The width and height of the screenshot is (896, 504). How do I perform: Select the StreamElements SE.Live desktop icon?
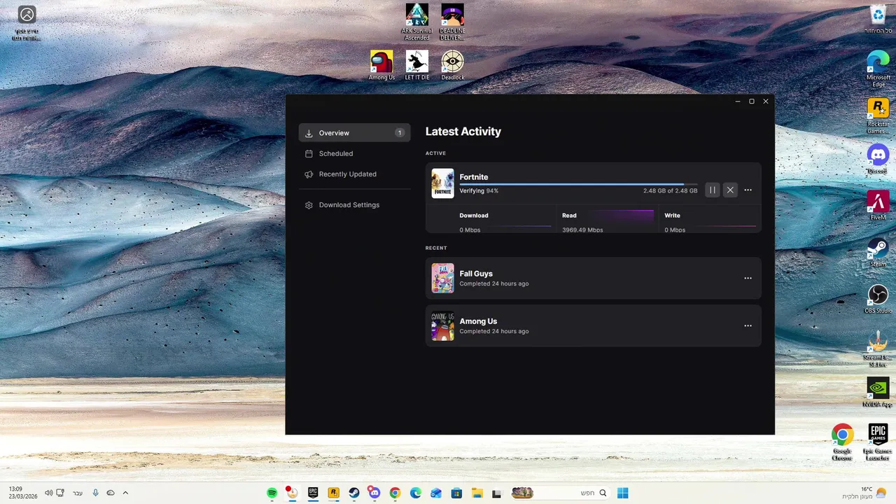coord(878,349)
